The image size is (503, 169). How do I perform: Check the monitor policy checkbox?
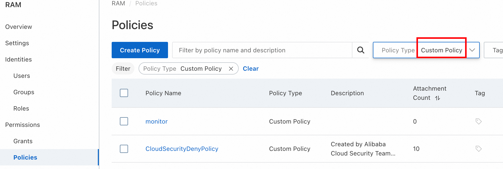click(124, 121)
